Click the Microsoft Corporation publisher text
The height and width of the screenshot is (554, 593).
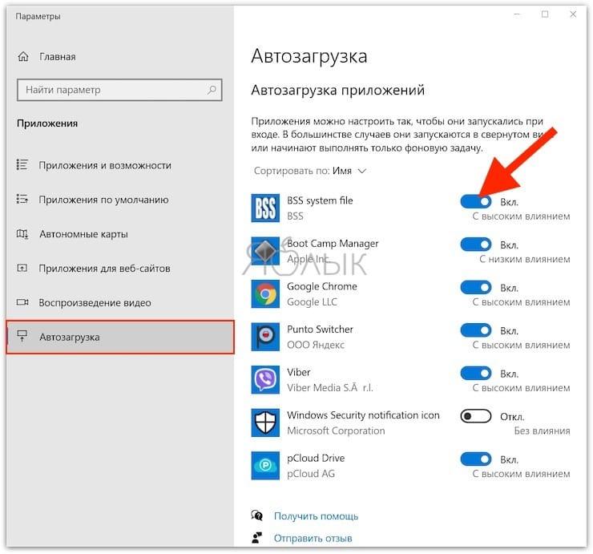point(336,431)
